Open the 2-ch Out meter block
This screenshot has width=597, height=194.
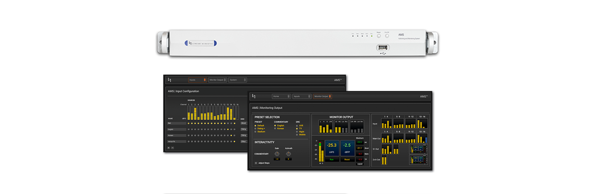(384, 160)
